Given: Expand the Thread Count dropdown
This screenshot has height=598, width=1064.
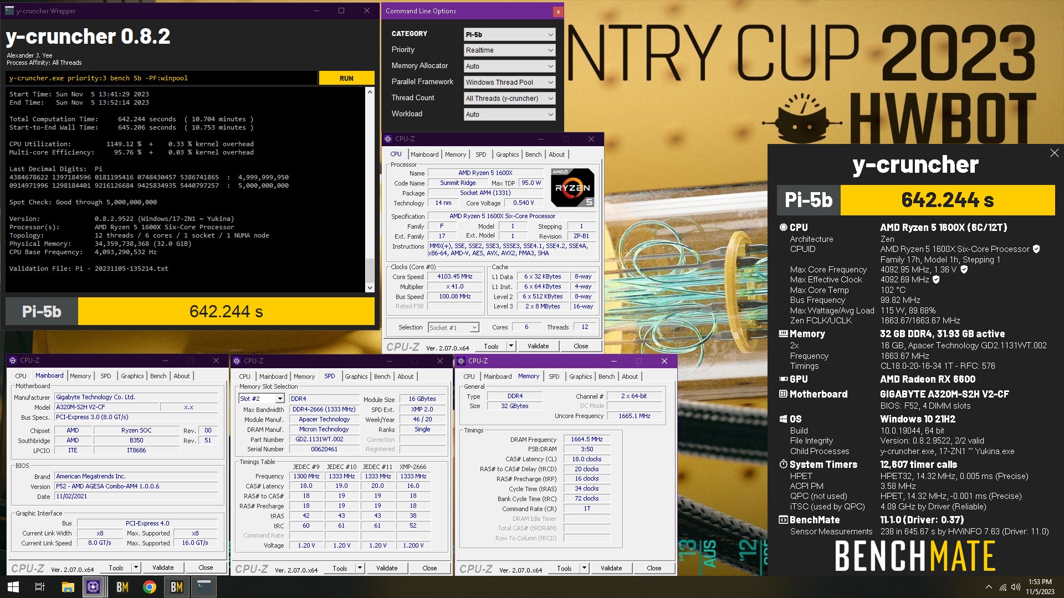Looking at the screenshot, I should coord(509,99).
